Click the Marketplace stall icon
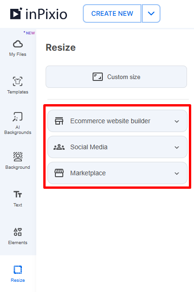194x292 pixels. coord(59,173)
